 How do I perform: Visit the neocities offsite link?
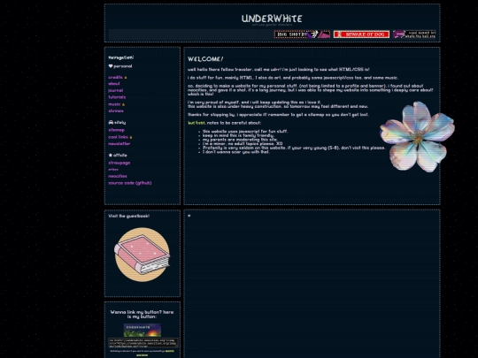pyautogui.click(x=118, y=176)
